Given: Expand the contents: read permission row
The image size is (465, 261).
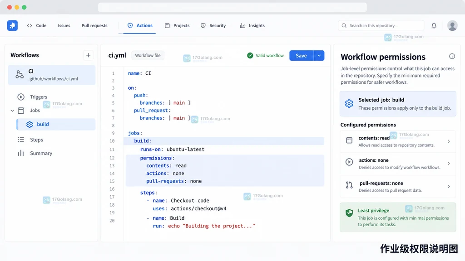Looking at the screenshot, I should (x=398, y=141).
